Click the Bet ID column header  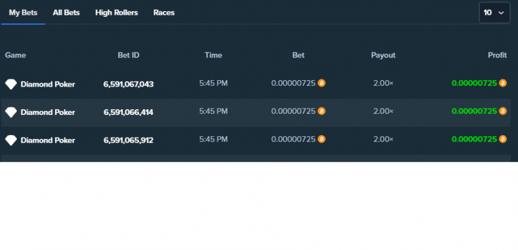128,55
